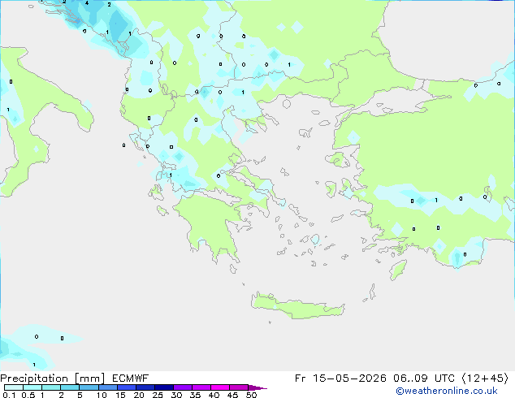Image resolution: width=515 pixels, height=398 pixels.
Task: Pick the 10–15 mm blue legend swatch
Action: [x=107, y=387]
